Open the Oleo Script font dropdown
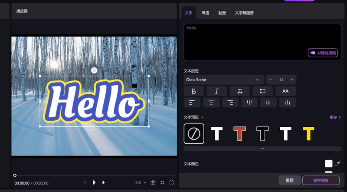 (224, 80)
